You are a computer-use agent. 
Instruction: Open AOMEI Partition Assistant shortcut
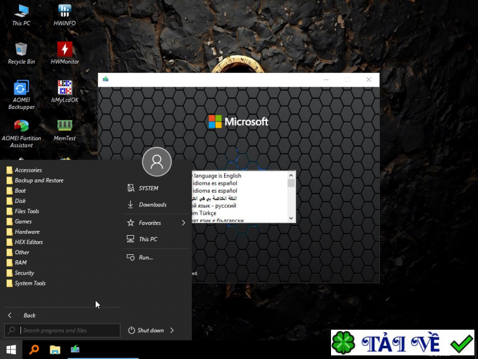pyautogui.click(x=22, y=126)
